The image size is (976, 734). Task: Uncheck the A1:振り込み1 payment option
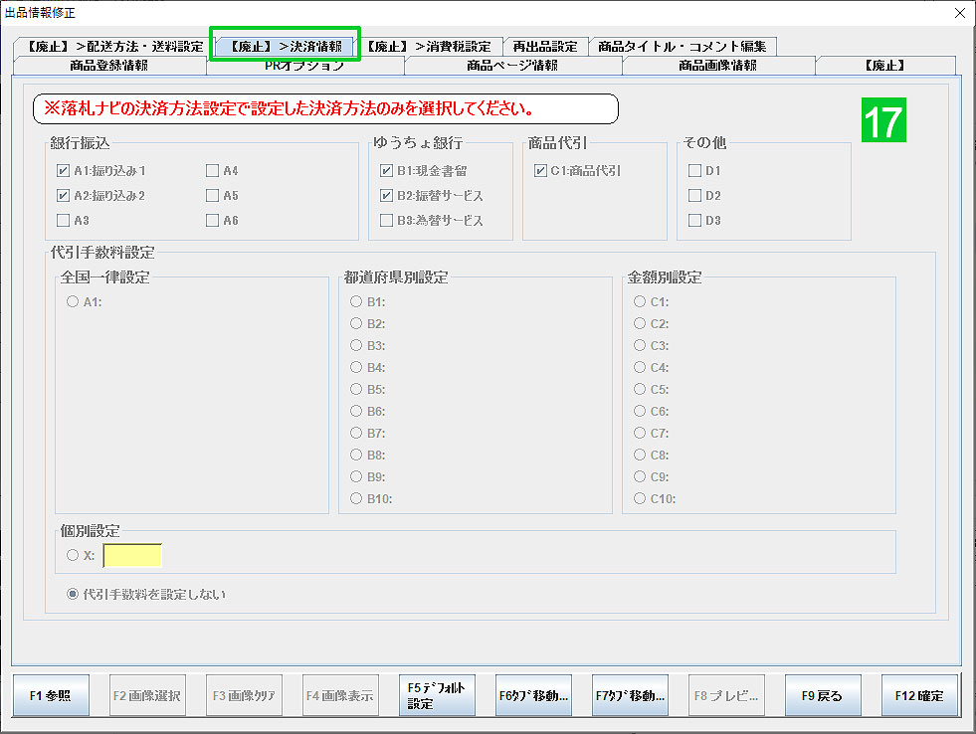click(64, 170)
